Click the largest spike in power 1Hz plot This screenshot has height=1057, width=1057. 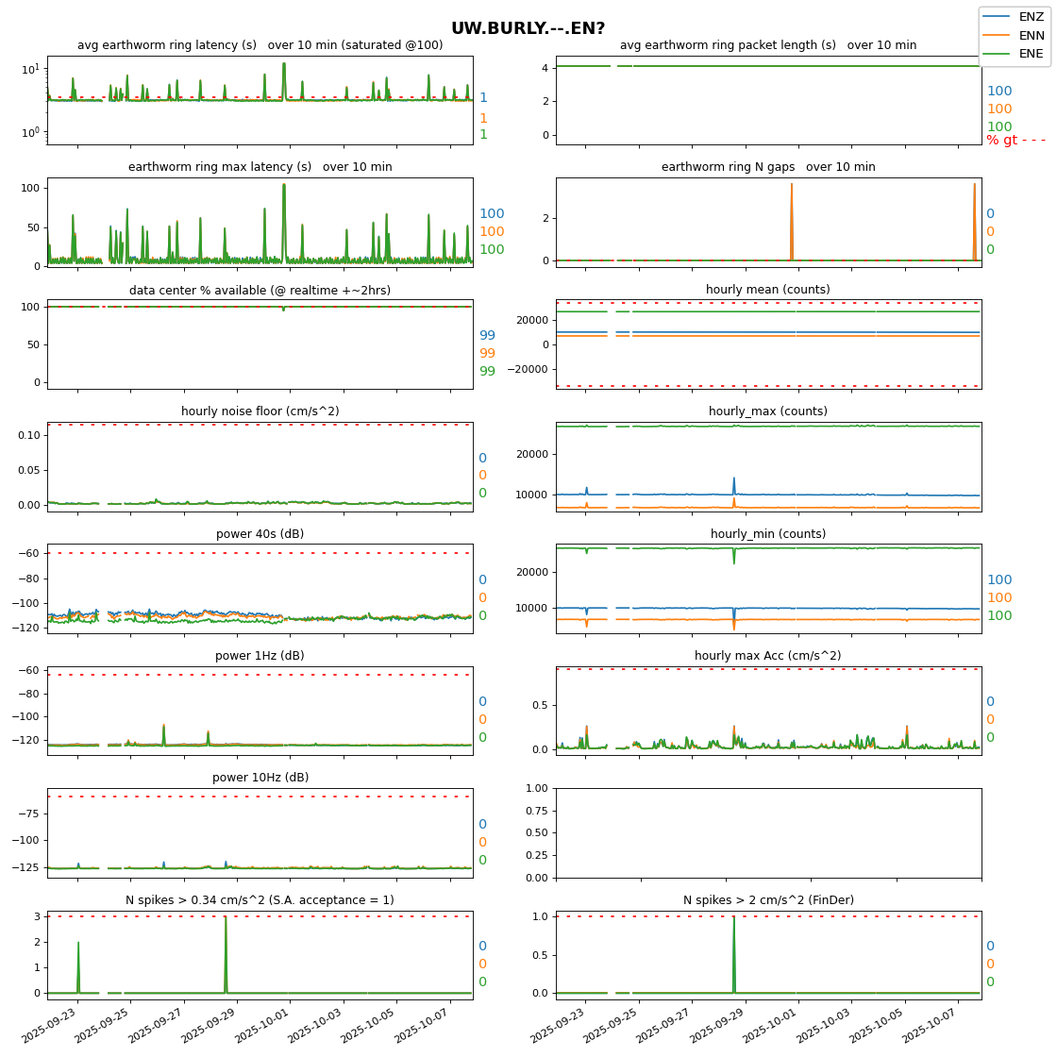coord(163,726)
